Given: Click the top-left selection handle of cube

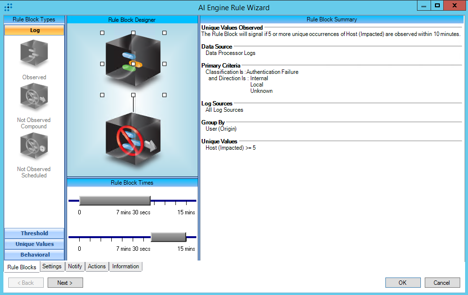Looking at the screenshot, I should tap(102, 33).
